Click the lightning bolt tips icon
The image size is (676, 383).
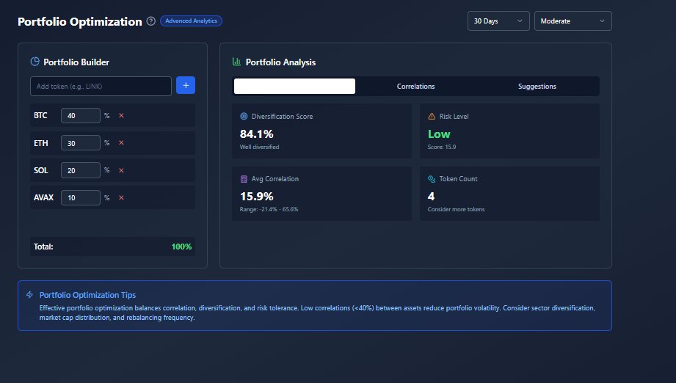(30, 295)
